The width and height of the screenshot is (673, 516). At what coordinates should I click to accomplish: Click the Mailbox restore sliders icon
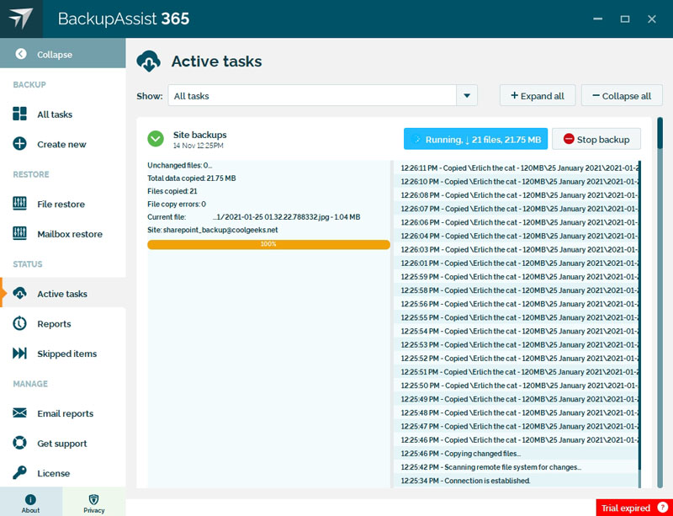click(x=19, y=234)
